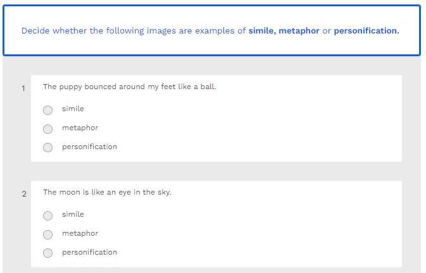Select the simile radio button for question 1
Image resolution: width=426 pixels, height=273 pixels.
click(x=48, y=110)
